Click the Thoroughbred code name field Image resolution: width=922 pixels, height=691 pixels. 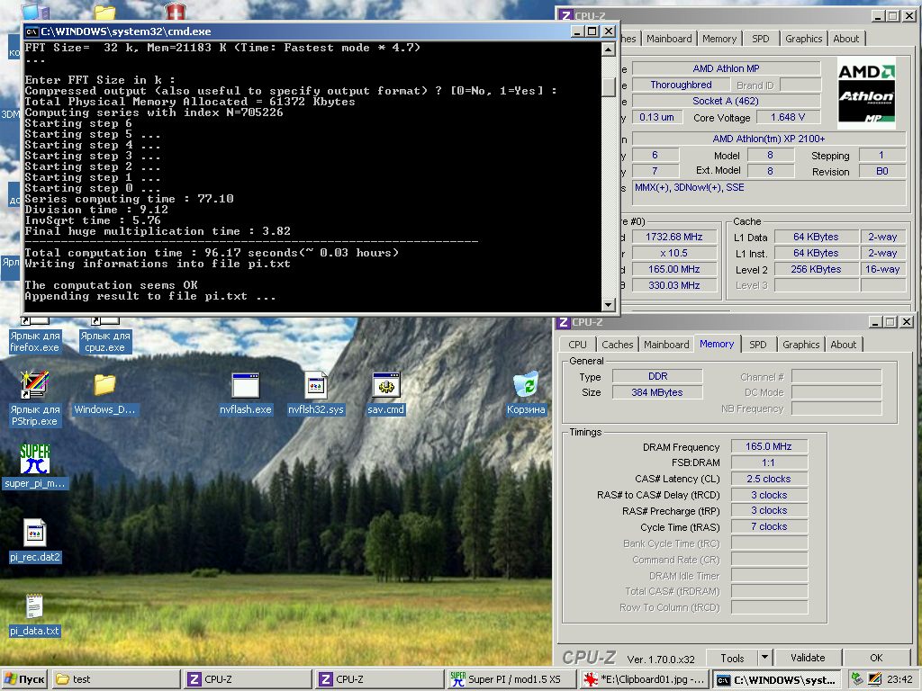coord(681,85)
